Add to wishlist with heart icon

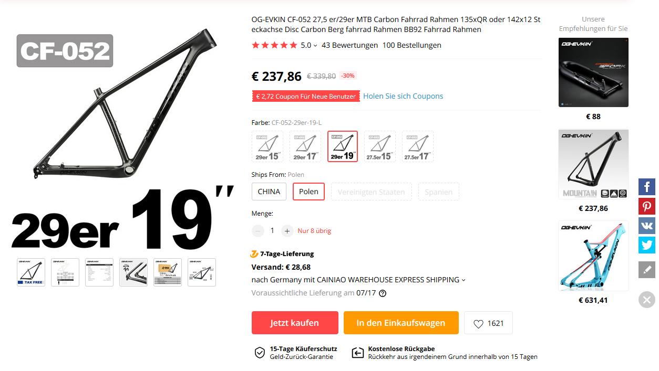488,323
